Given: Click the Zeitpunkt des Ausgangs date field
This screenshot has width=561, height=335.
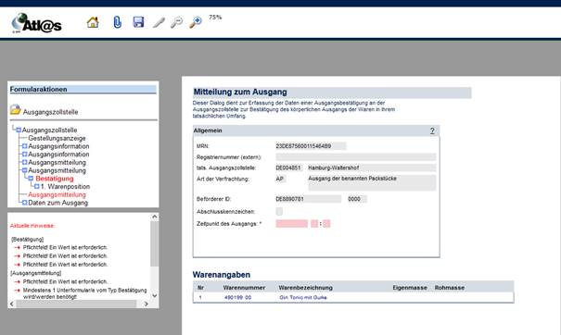Looking at the screenshot, I should click(291, 224).
